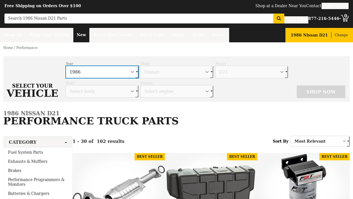Start a Live Chat
Viewport: 353px width, 199px height.
(x=296, y=20)
